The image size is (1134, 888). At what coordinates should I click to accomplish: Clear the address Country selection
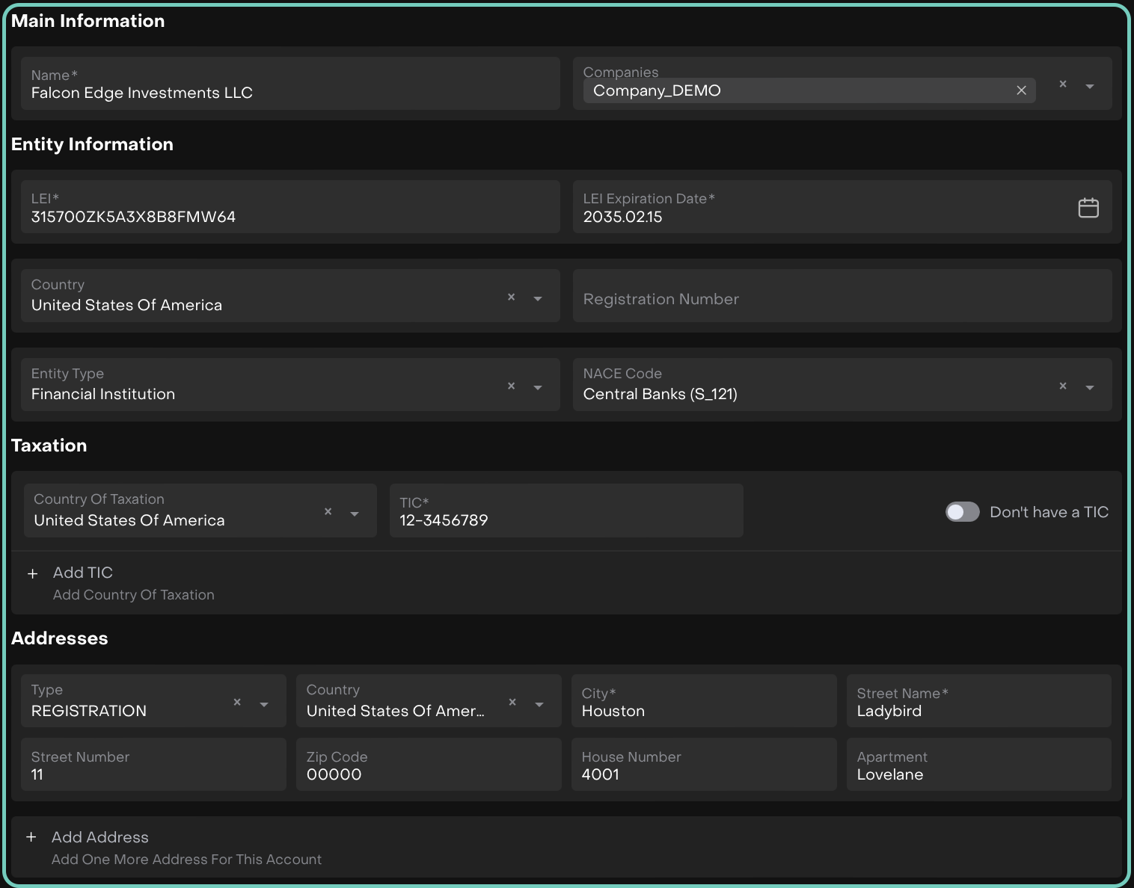pos(512,703)
